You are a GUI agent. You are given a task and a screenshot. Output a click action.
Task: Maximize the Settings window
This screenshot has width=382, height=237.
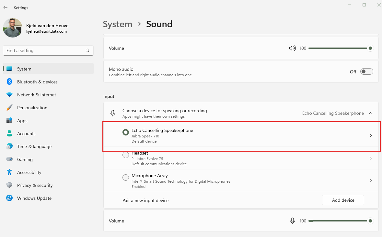[364, 5]
